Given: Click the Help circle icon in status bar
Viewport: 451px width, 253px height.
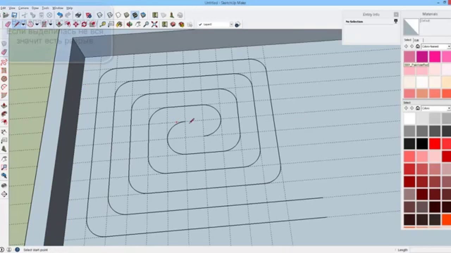Looking at the screenshot, I should pyautogui.click(x=17, y=250).
